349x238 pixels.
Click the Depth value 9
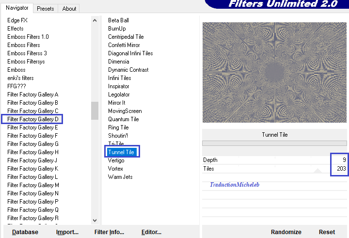[344, 160]
